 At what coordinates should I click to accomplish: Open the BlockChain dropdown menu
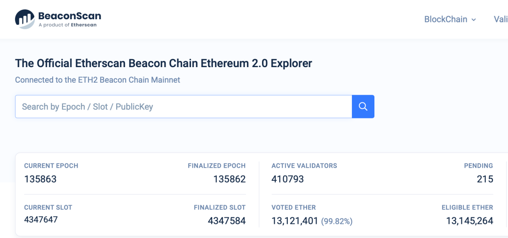[x=445, y=19]
